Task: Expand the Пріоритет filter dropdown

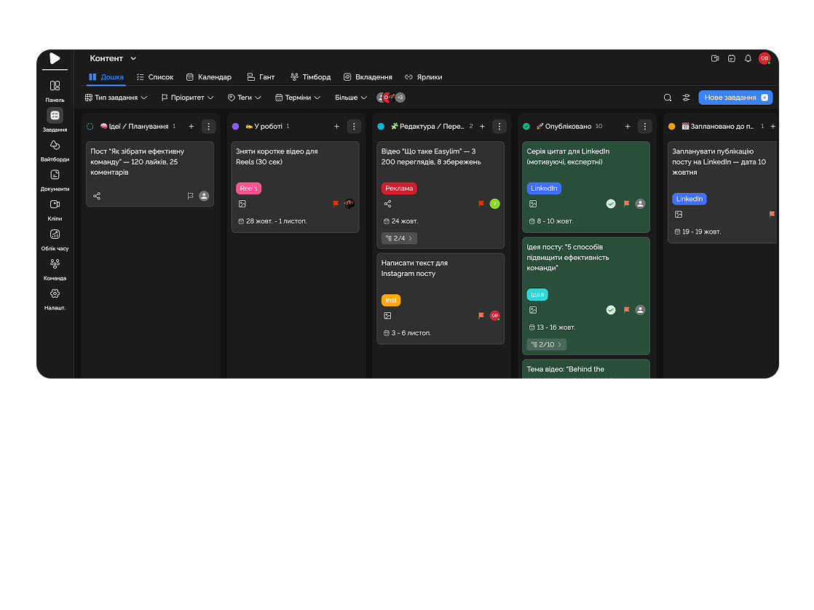Action: tap(187, 98)
